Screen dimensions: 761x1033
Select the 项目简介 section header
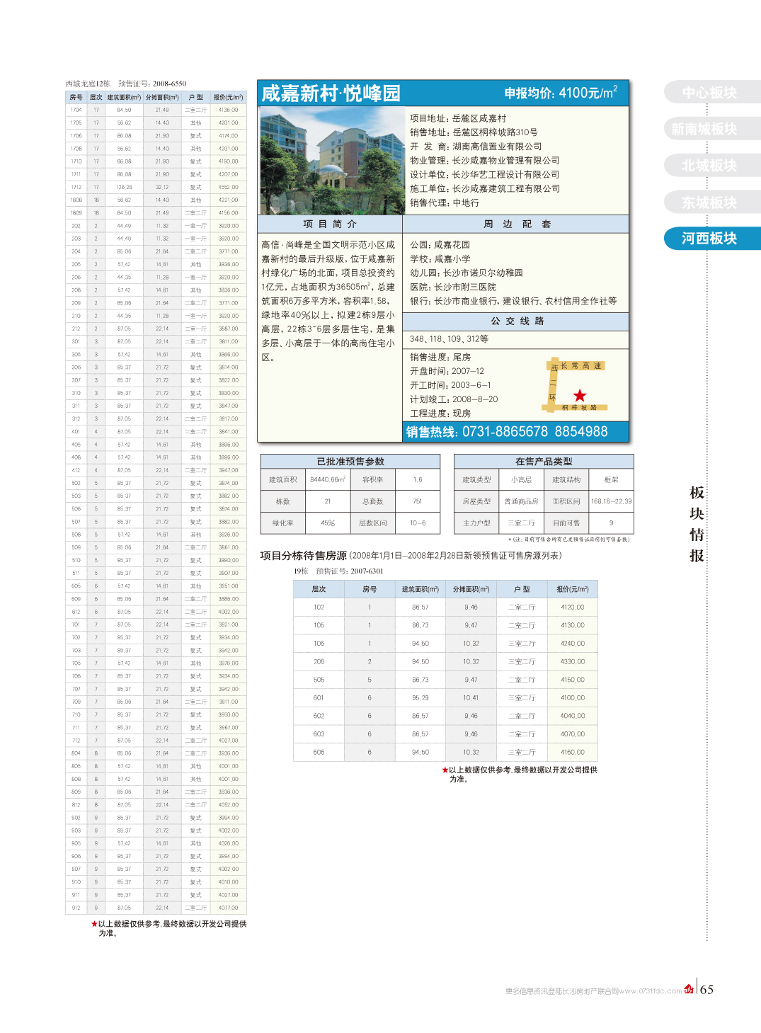point(330,224)
